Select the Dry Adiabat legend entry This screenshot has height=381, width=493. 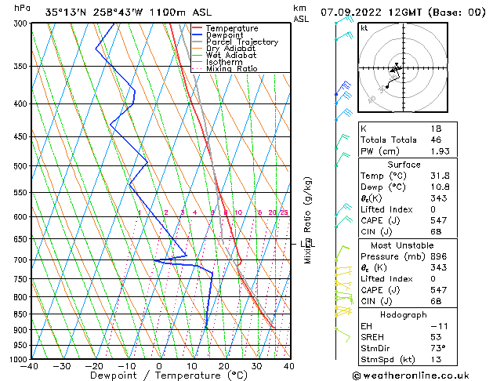[230, 49]
